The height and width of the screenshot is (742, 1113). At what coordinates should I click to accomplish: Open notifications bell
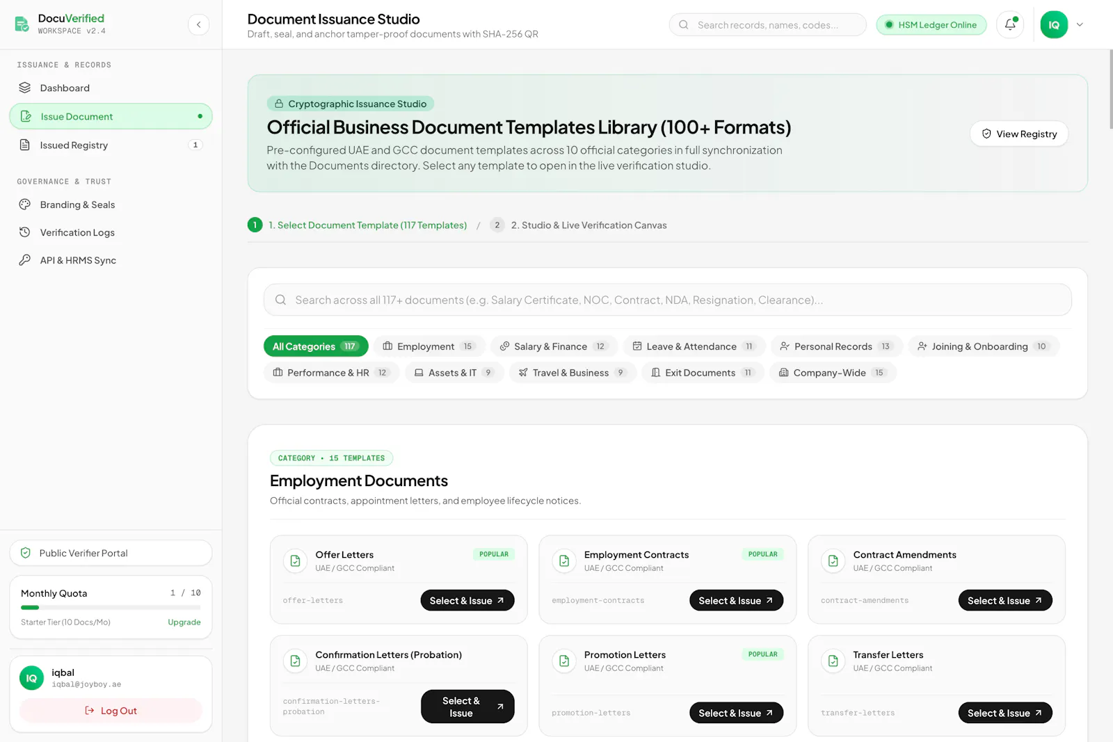coord(1010,24)
